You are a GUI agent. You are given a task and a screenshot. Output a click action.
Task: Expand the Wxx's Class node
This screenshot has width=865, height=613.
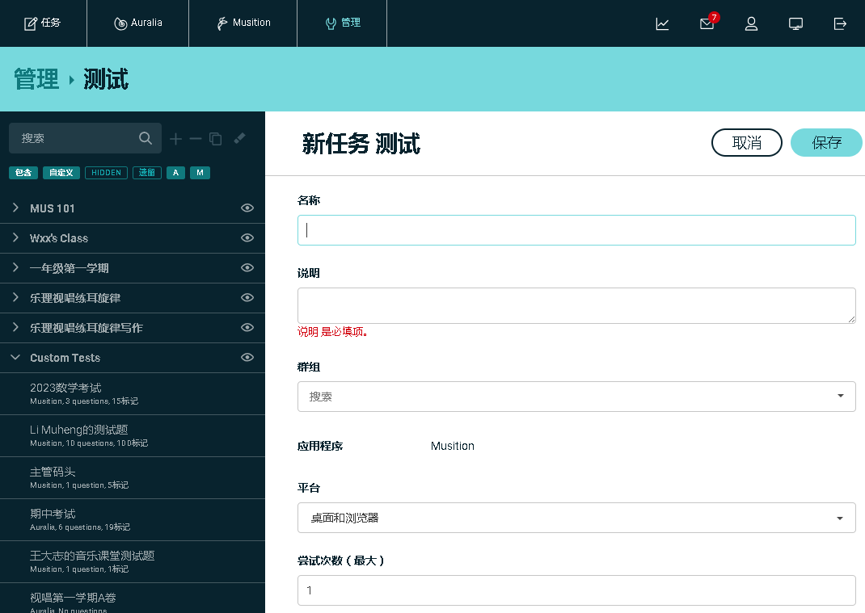(15, 237)
